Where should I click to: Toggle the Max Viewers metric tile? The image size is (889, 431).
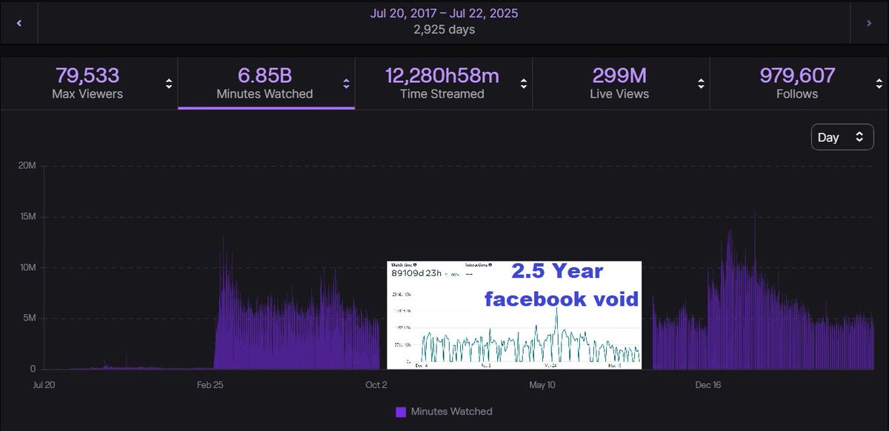(87, 83)
